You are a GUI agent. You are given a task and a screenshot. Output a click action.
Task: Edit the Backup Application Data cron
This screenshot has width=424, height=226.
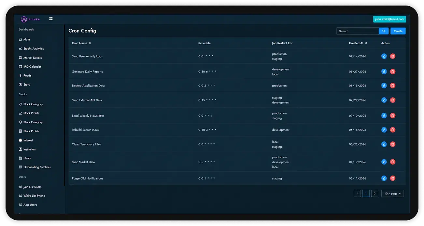pyautogui.click(x=384, y=86)
